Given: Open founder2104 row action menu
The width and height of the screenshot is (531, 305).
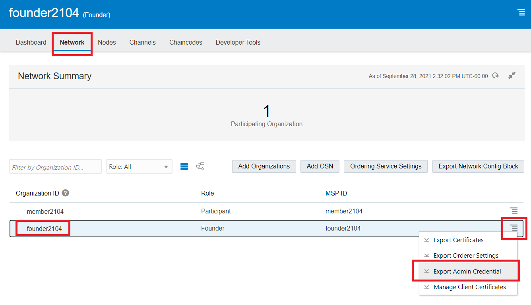Looking at the screenshot, I should coord(514,228).
